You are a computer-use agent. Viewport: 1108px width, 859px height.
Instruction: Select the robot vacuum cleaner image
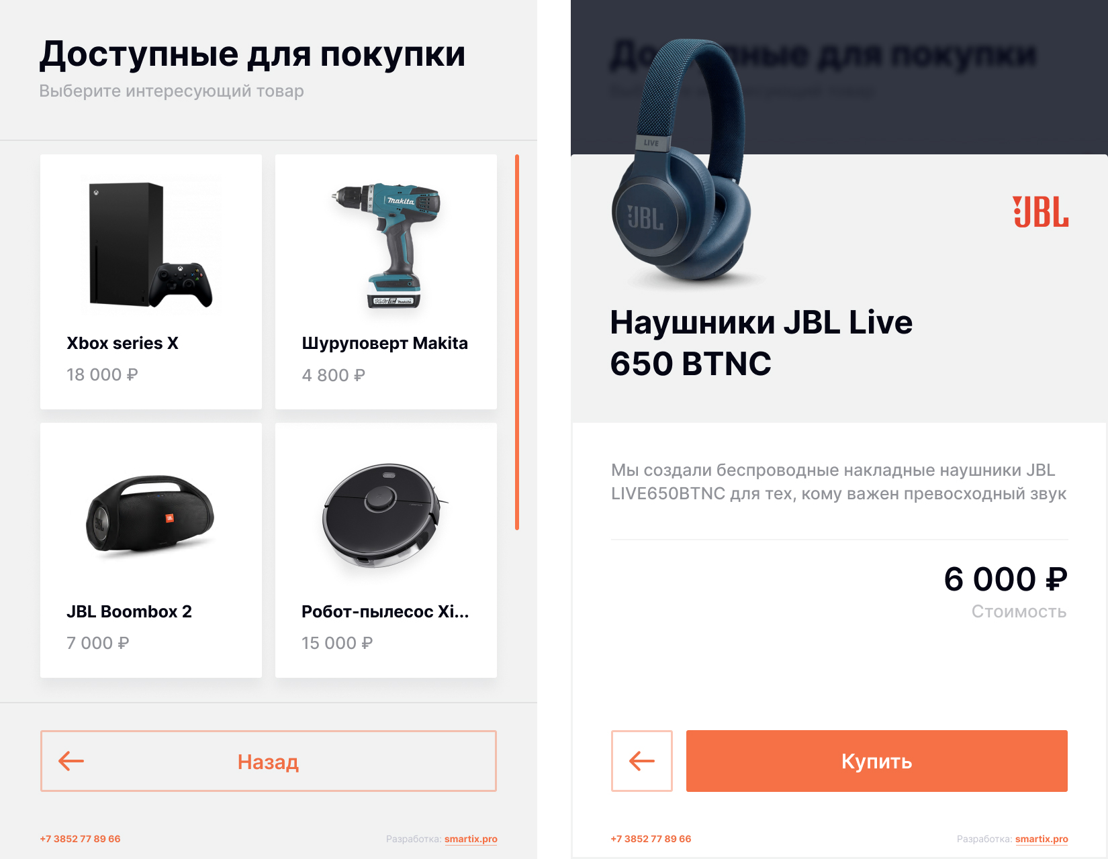[385, 515]
